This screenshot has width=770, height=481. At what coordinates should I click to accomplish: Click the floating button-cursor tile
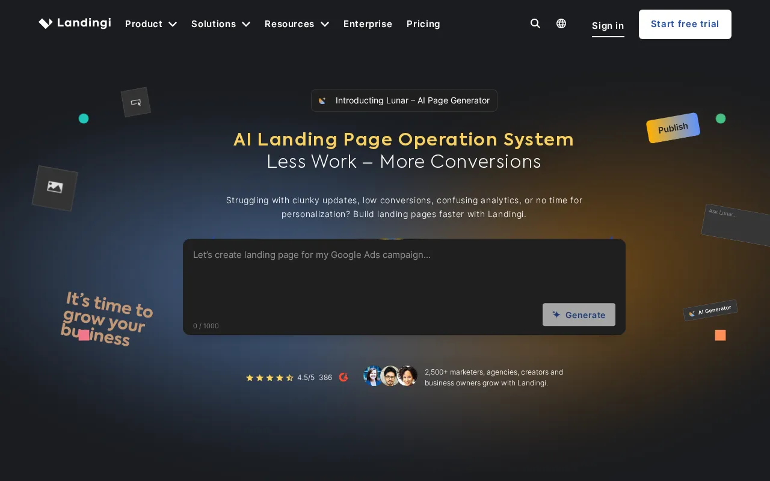[136, 102]
